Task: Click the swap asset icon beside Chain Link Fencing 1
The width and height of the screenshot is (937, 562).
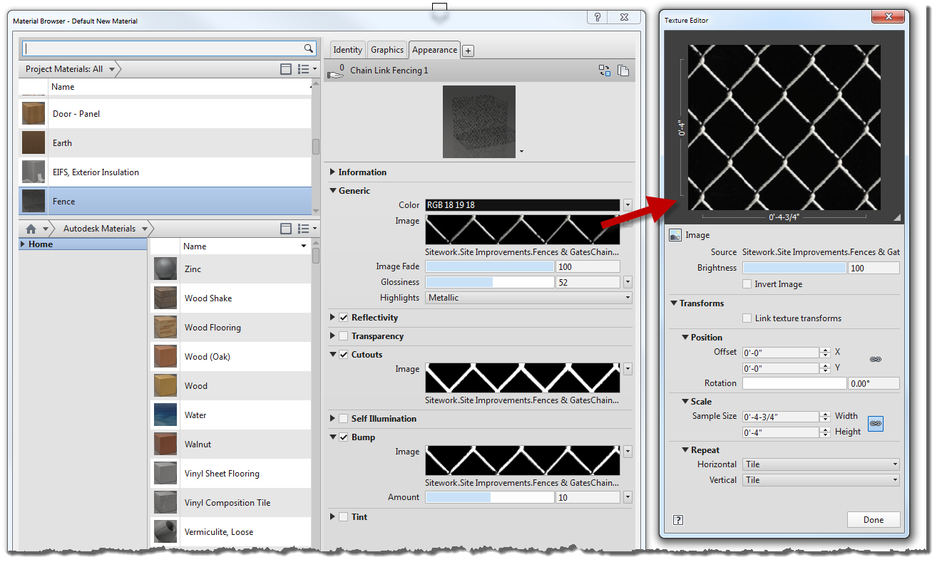Action: (605, 71)
